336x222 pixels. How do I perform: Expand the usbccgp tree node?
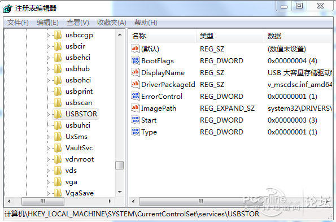48,35
